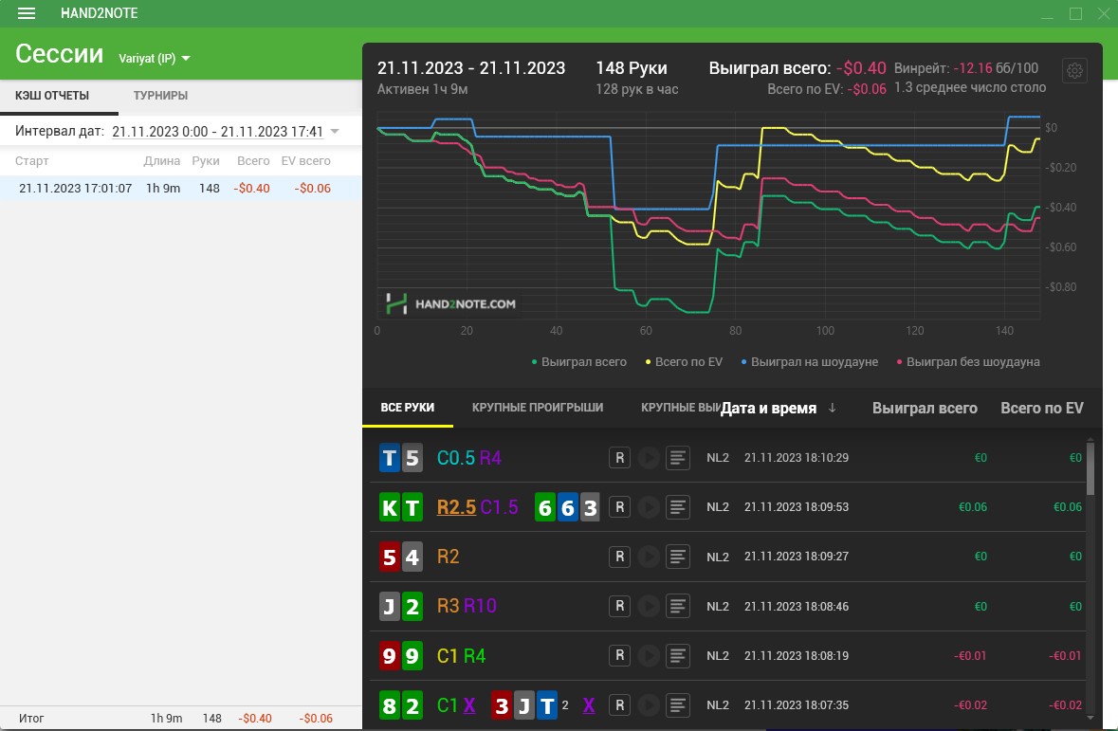Sort hands by Дата и время column
1118x731 pixels.
[769, 408]
